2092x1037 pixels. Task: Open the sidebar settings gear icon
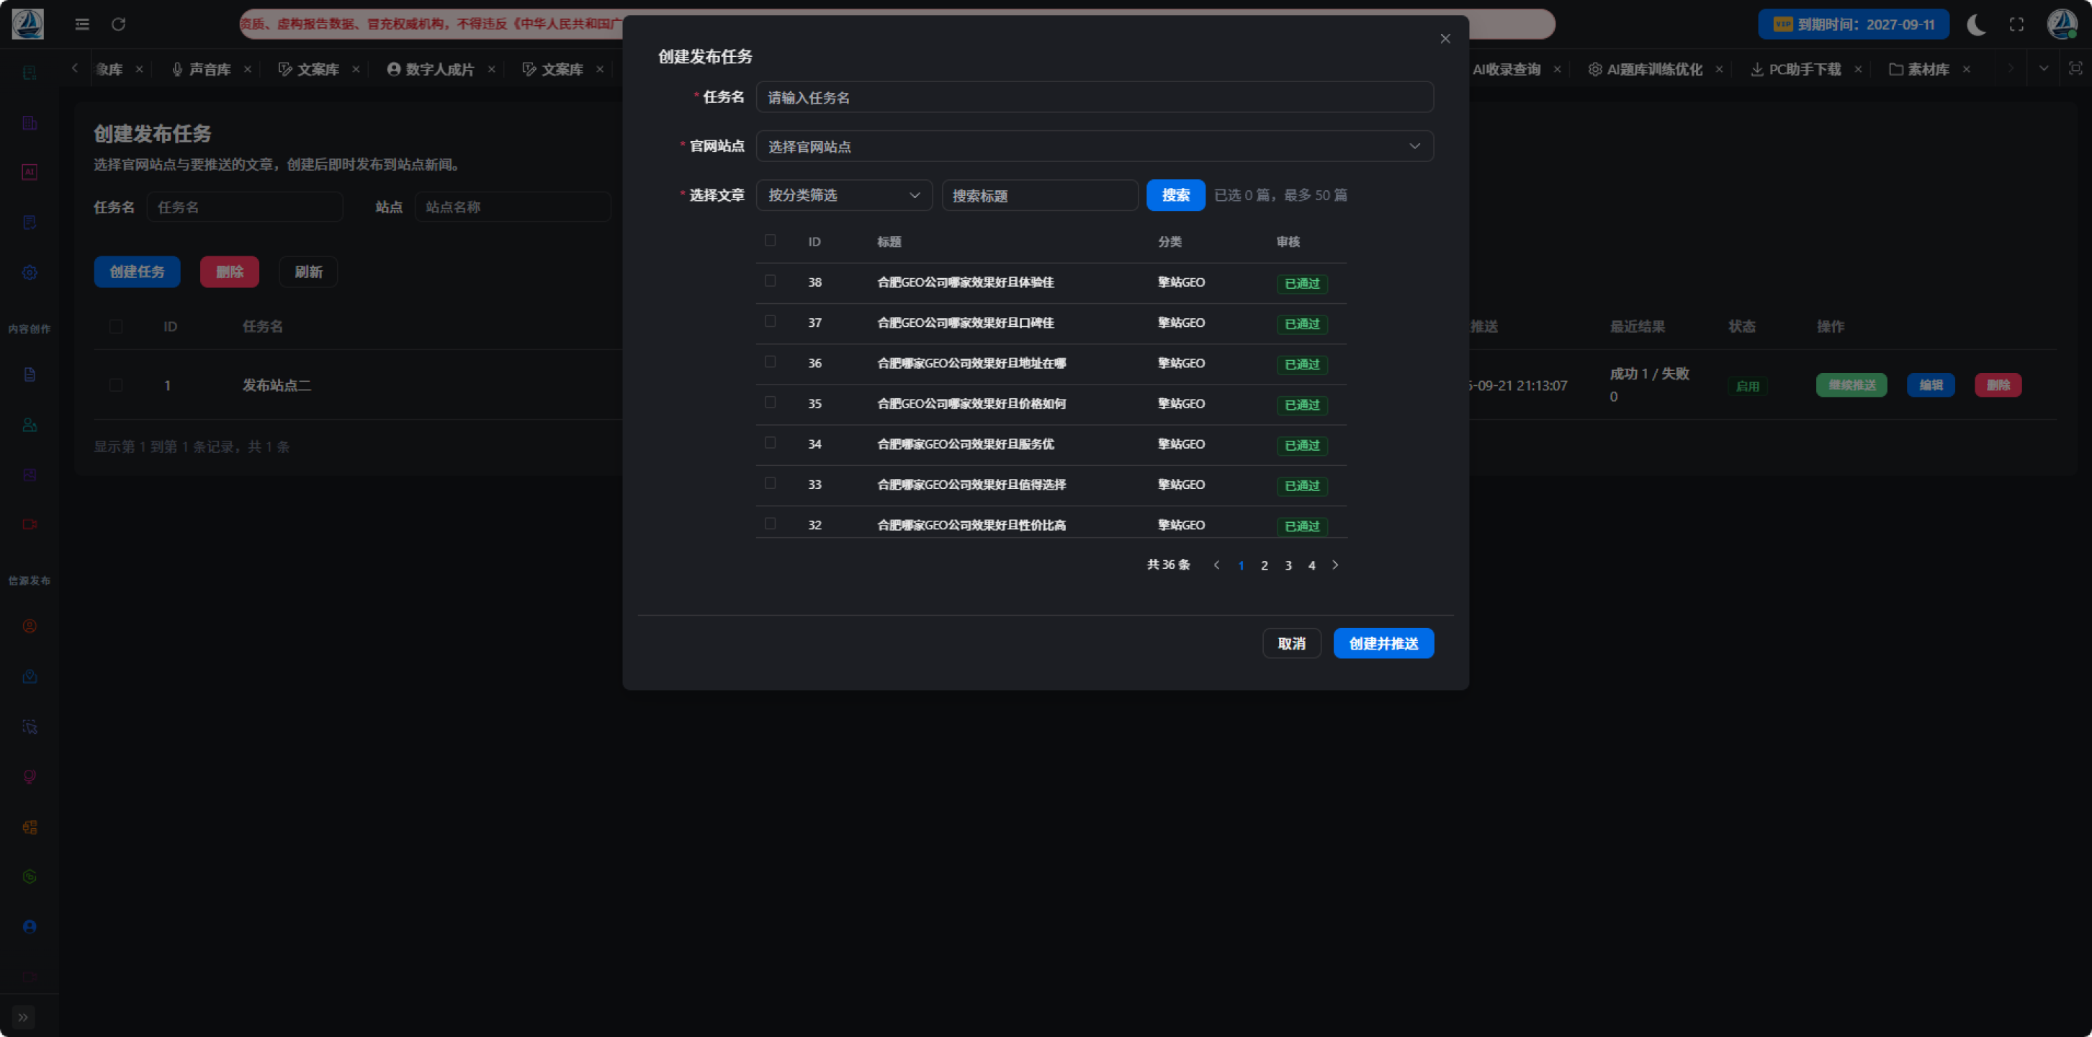click(30, 273)
